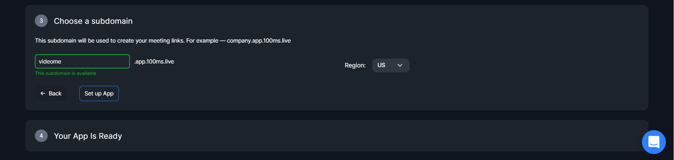Image resolution: width=674 pixels, height=160 pixels.
Task: Click the Set up App button
Action: point(99,94)
